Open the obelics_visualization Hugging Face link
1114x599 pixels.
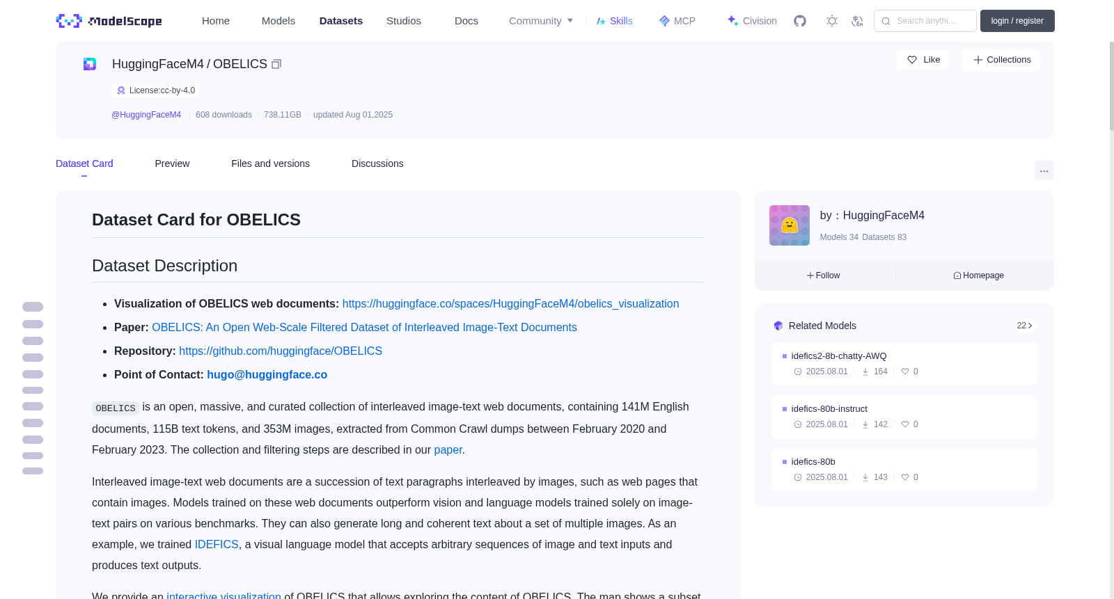(510, 304)
